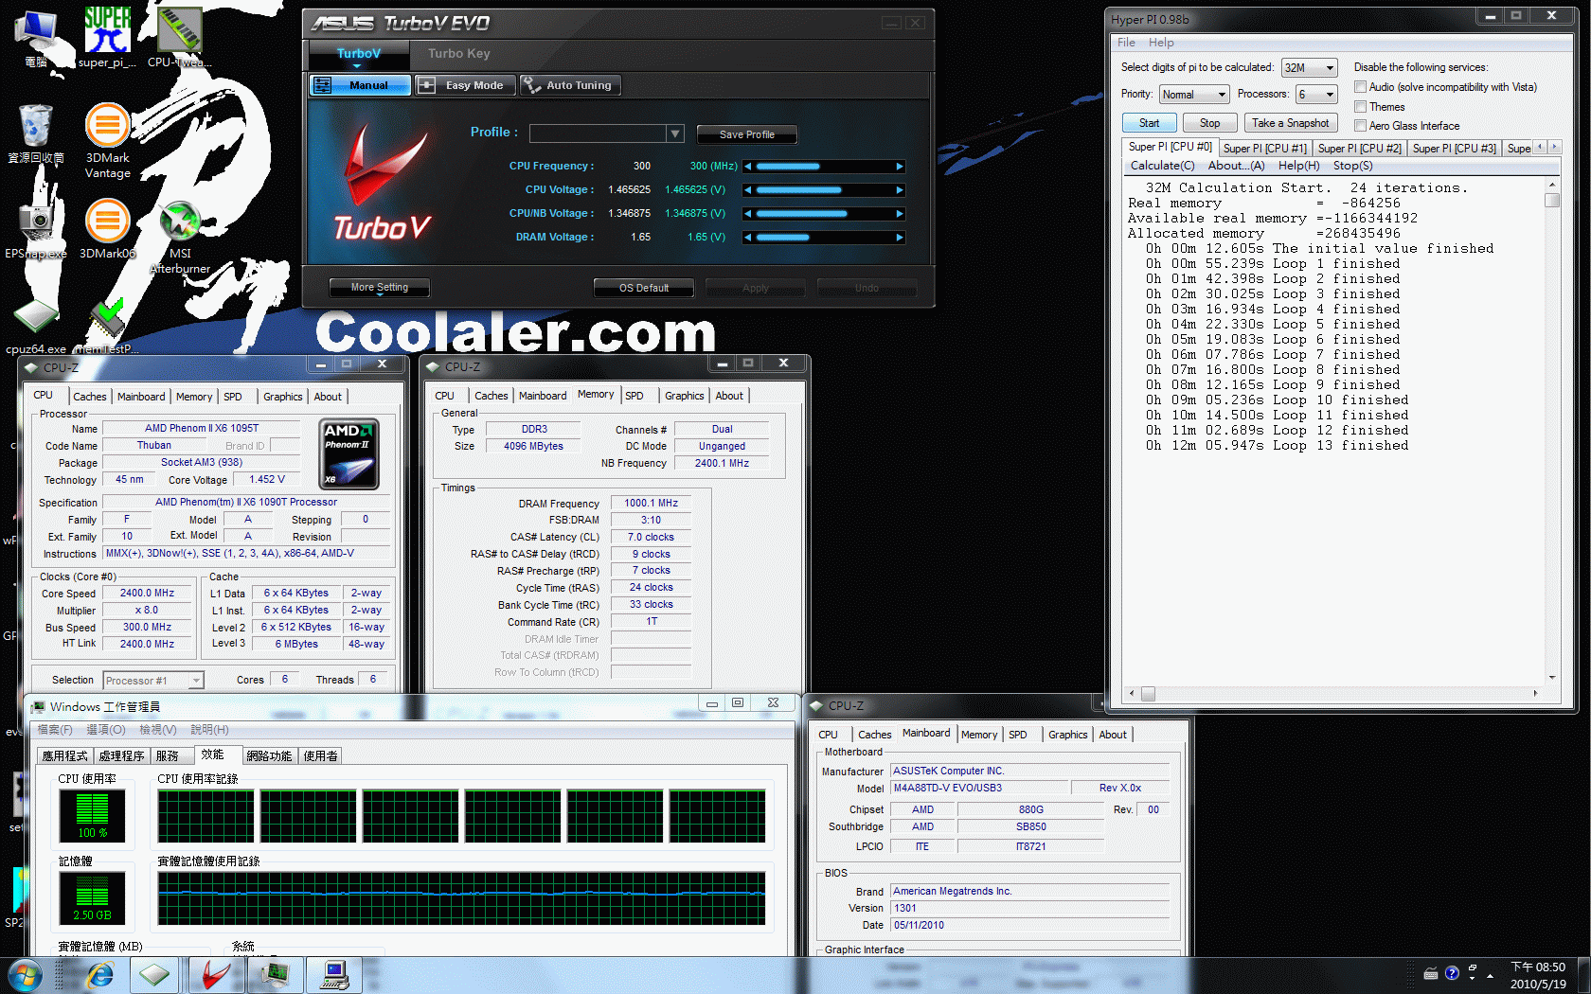This screenshot has width=1591, height=994.
Task: Open the TurboV Profile dropdown
Action: point(674,133)
